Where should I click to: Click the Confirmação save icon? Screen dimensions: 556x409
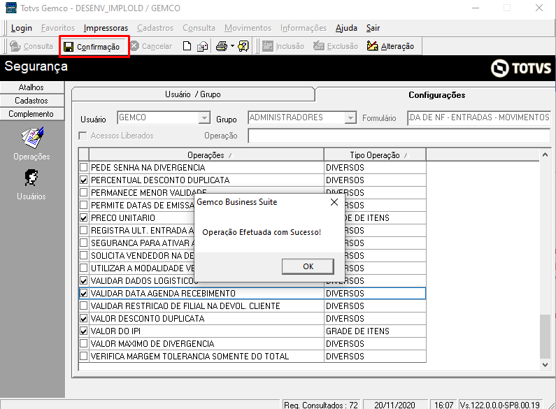pyautogui.click(x=69, y=47)
